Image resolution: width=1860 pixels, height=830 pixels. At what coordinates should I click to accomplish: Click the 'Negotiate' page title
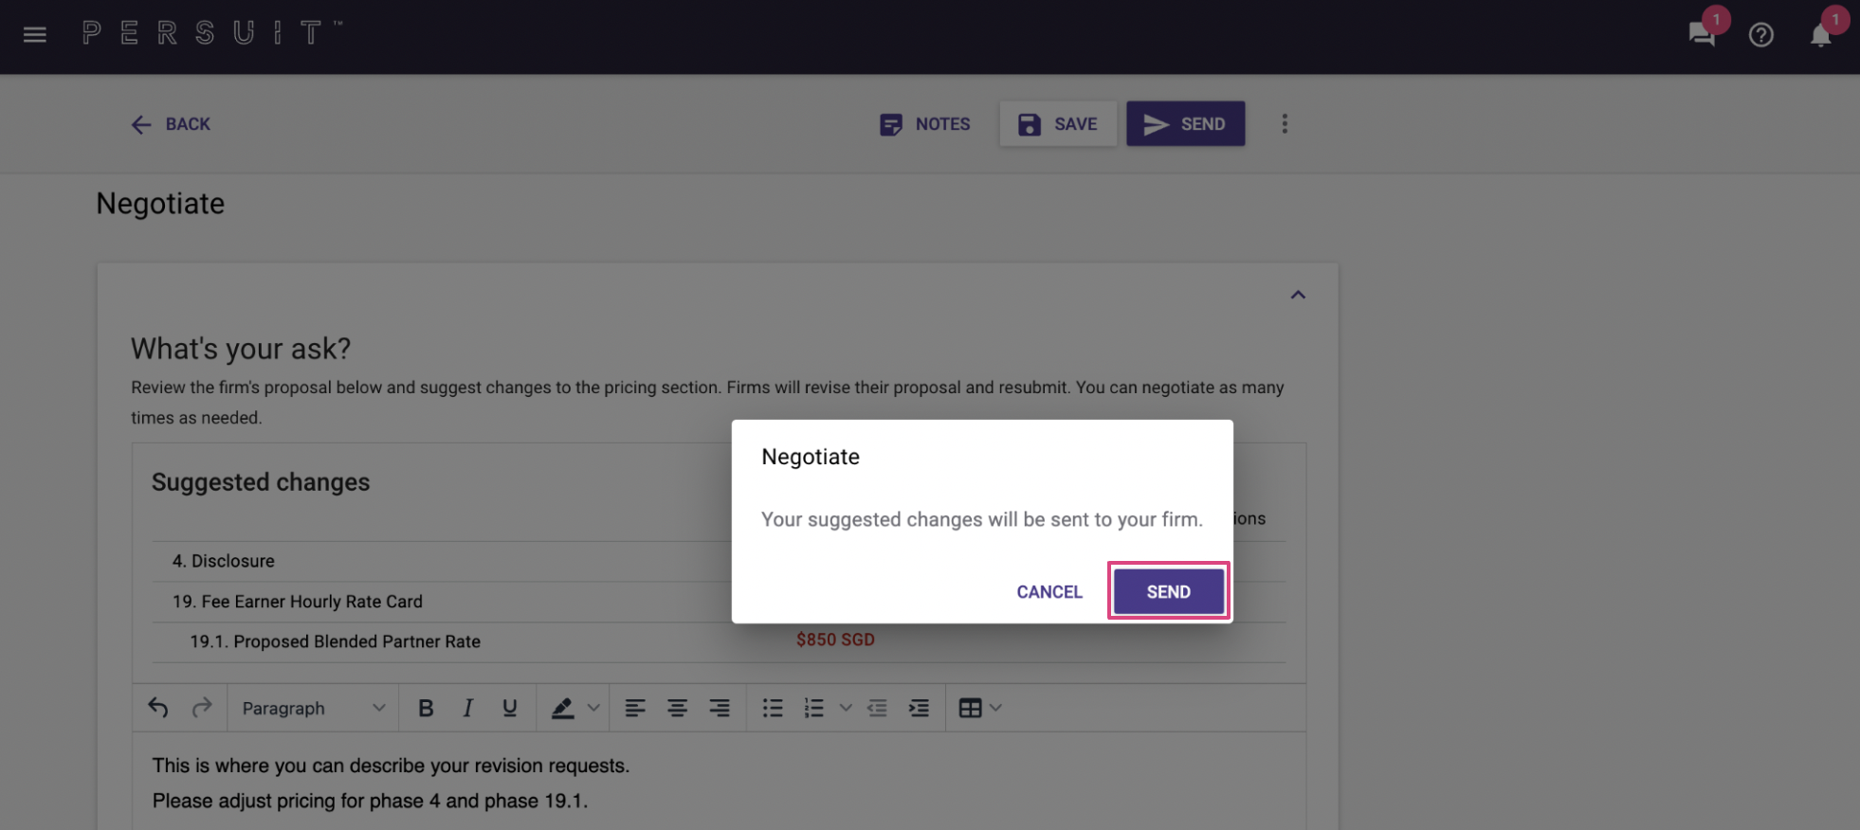click(160, 204)
